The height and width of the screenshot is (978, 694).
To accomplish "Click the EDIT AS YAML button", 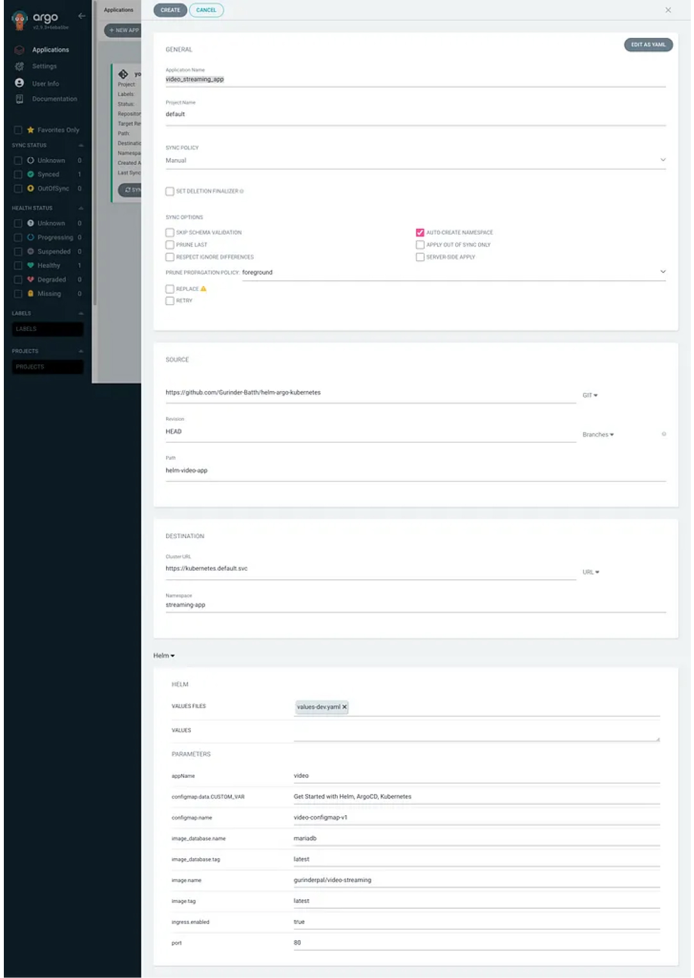I will pos(648,45).
